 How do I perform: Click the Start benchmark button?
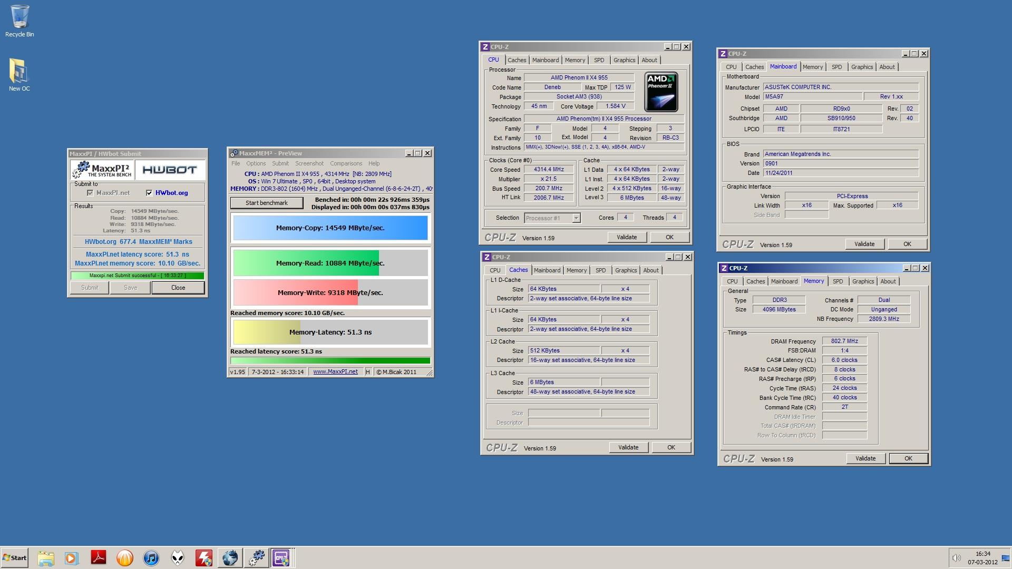[267, 203]
